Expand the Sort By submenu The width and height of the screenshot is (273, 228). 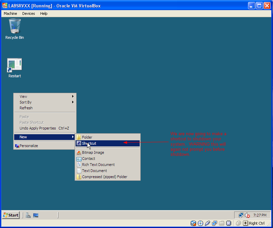coord(45,102)
